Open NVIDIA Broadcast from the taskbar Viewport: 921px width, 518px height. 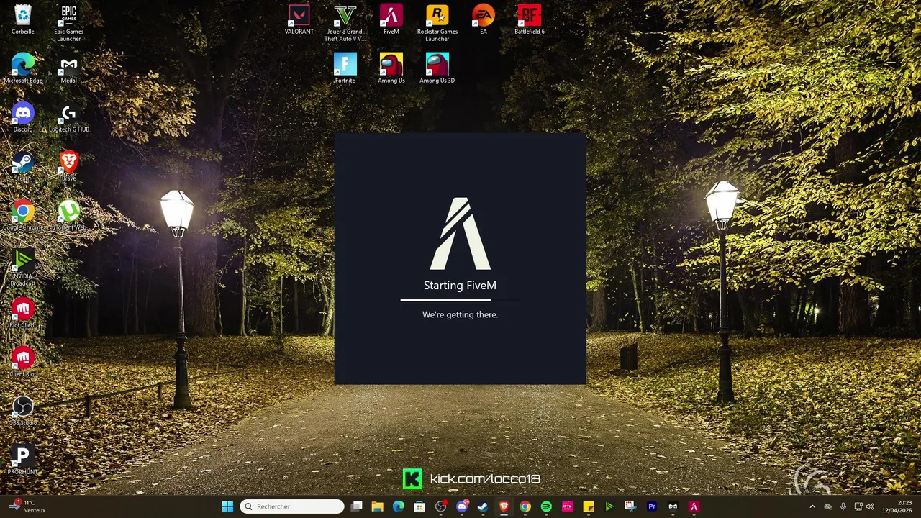tap(609, 506)
